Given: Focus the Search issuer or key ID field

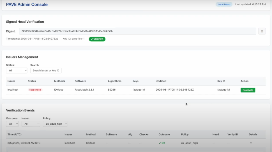Looking at the screenshot, I should 46,70.
